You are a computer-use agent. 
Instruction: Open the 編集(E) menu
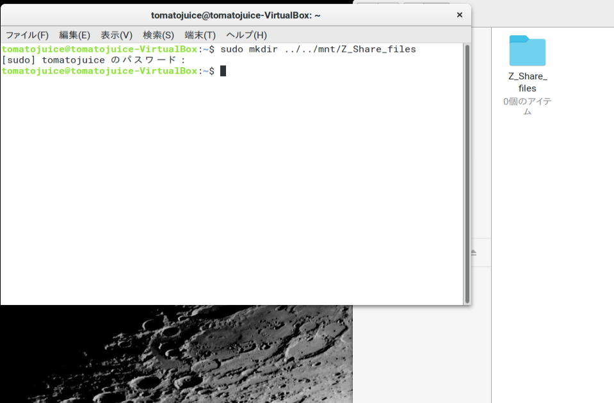(74, 35)
